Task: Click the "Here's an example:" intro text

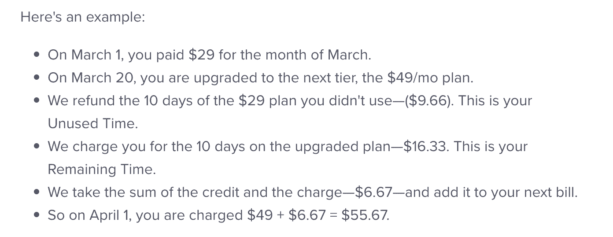Action: (x=82, y=18)
